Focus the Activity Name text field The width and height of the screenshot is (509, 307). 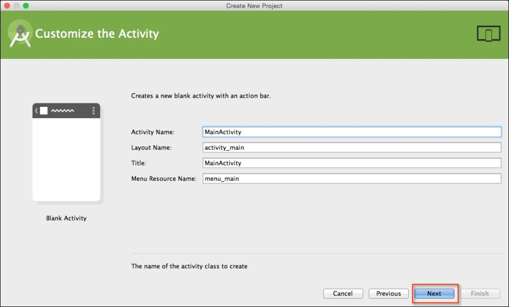click(352, 132)
